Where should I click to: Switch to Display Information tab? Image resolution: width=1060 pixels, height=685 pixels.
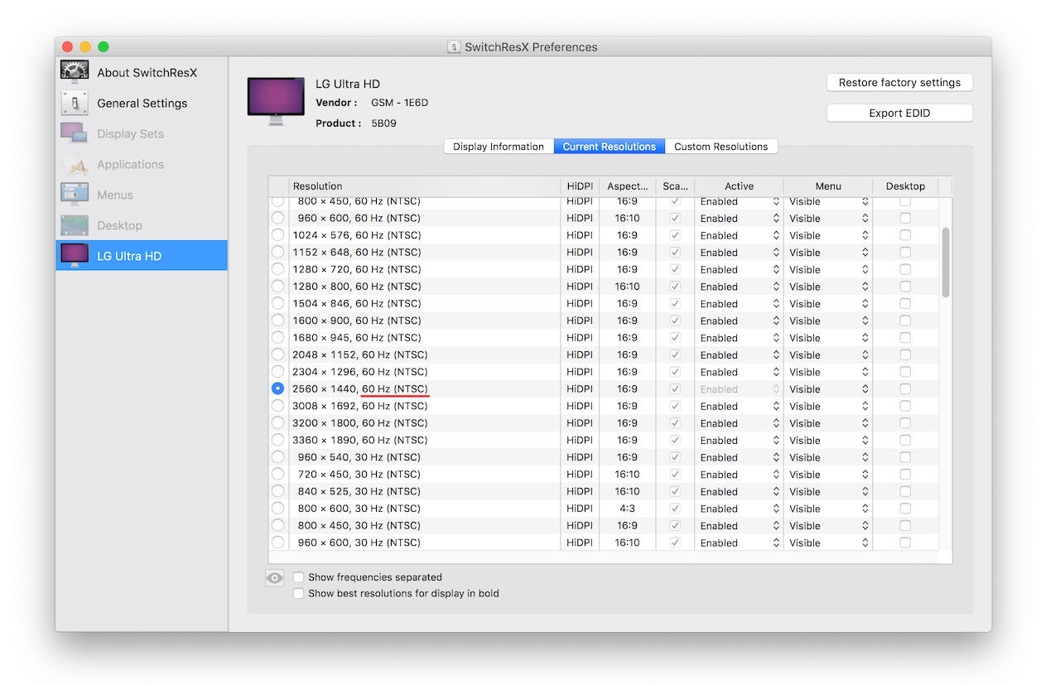point(499,147)
